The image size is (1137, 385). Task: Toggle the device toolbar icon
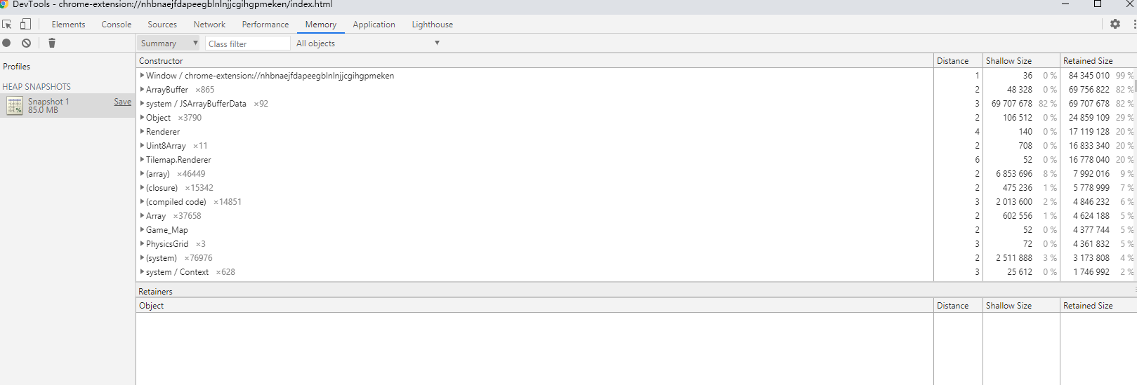[25, 24]
